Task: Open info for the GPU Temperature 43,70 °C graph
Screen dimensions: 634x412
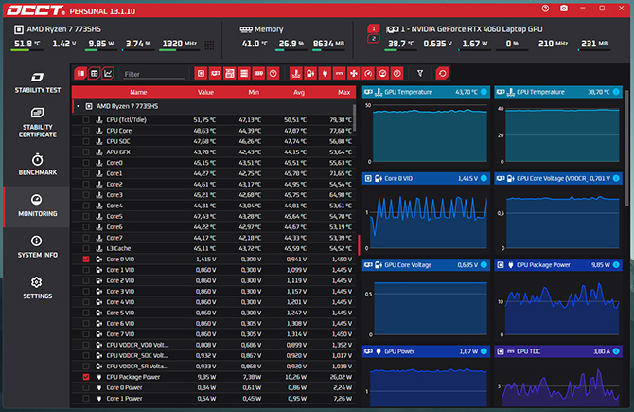Action: coord(484,92)
